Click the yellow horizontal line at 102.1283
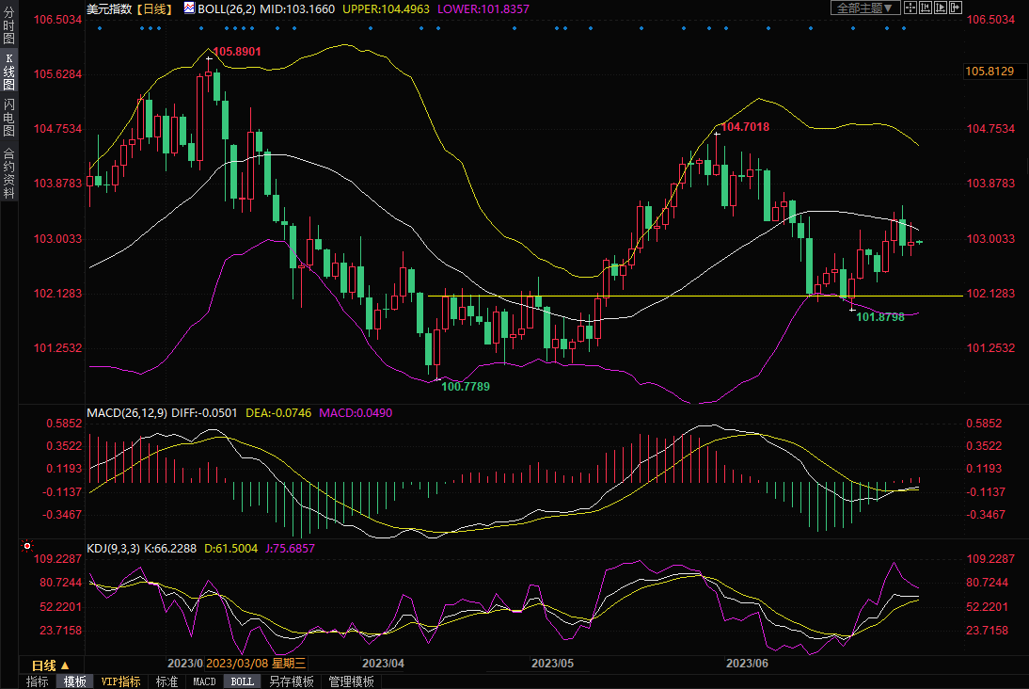This screenshot has width=1029, height=689. [x=658, y=296]
